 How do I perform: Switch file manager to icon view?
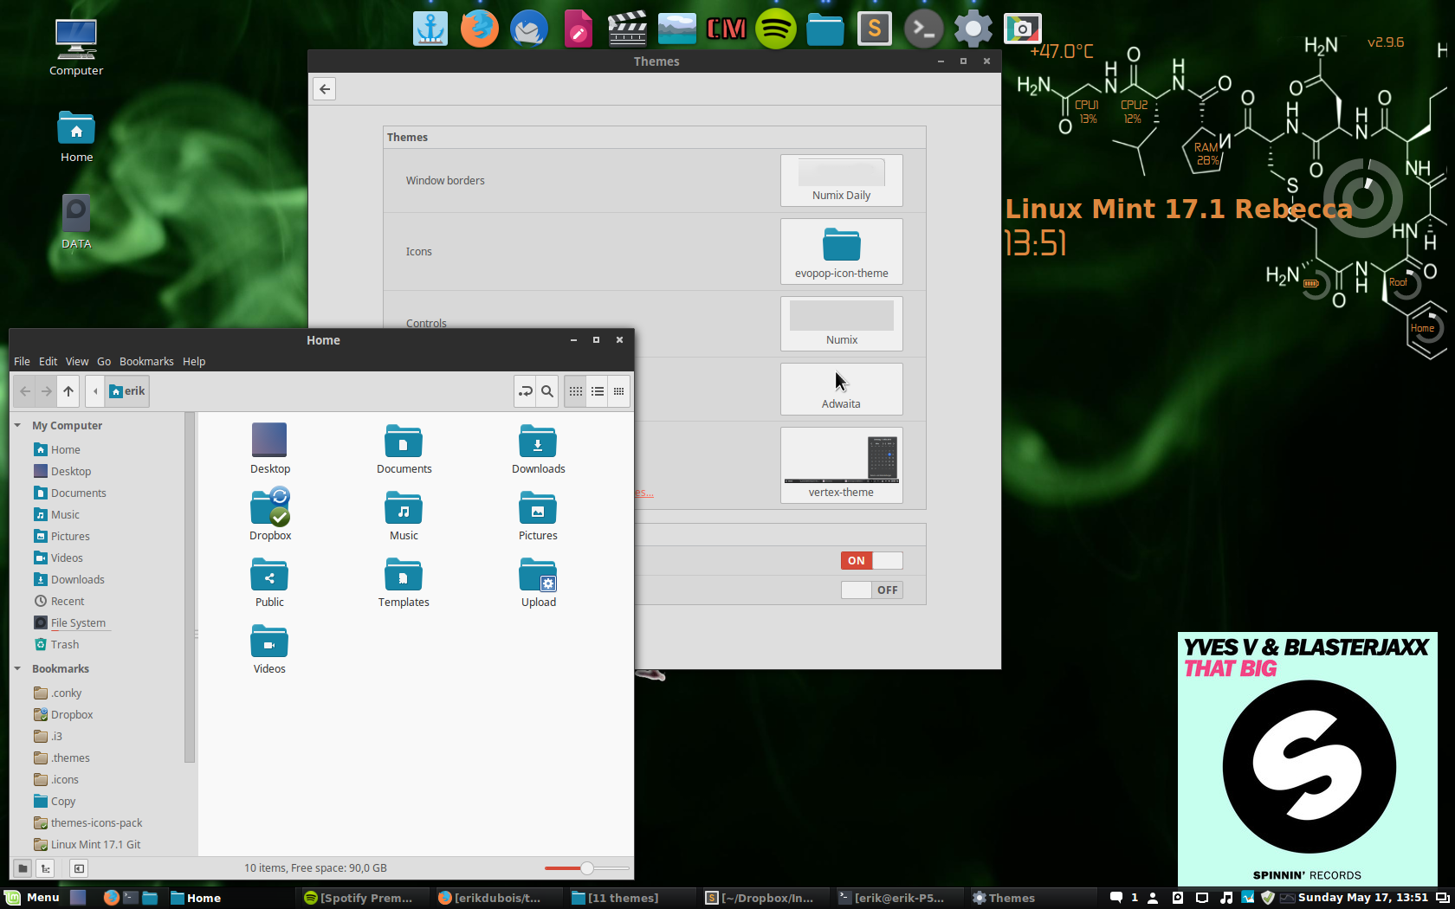click(x=576, y=391)
